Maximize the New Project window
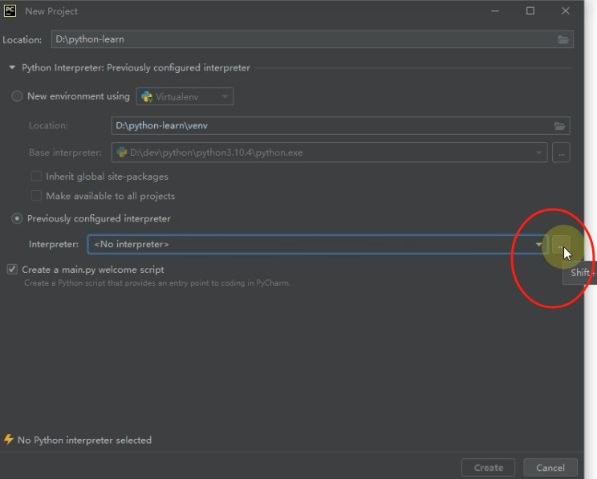Viewport: 597px width, 479px height. (x=530, y=11)
